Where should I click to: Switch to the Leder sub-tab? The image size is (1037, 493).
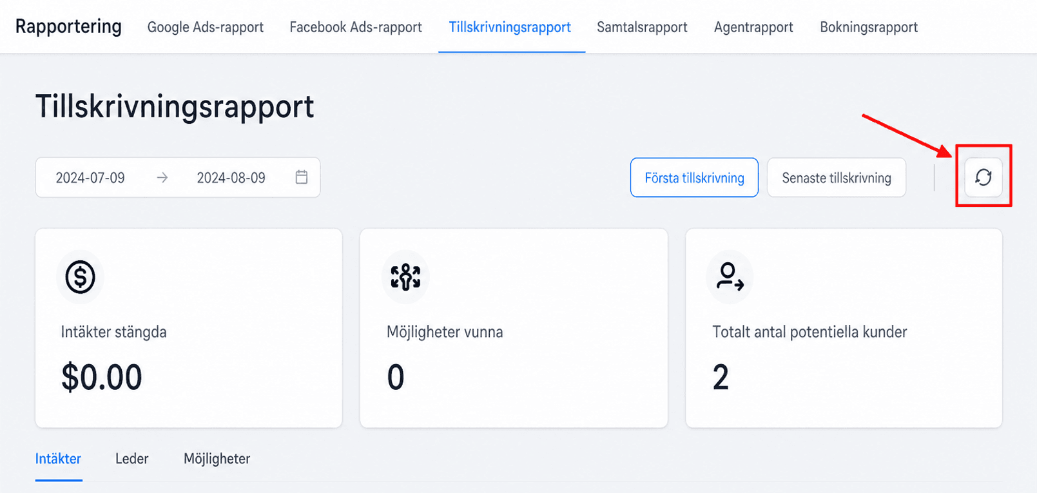pyautogui.click(x=131, y=459)
